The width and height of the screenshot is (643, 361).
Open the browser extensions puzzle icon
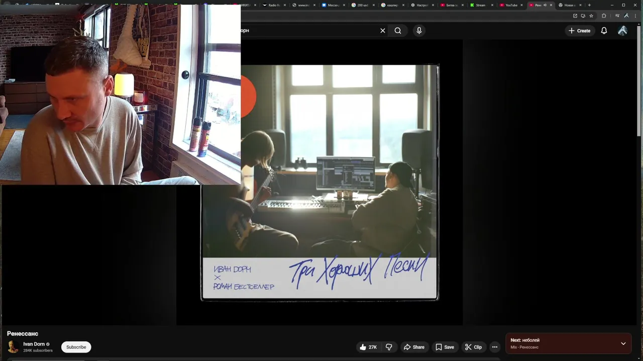(604, 16)
